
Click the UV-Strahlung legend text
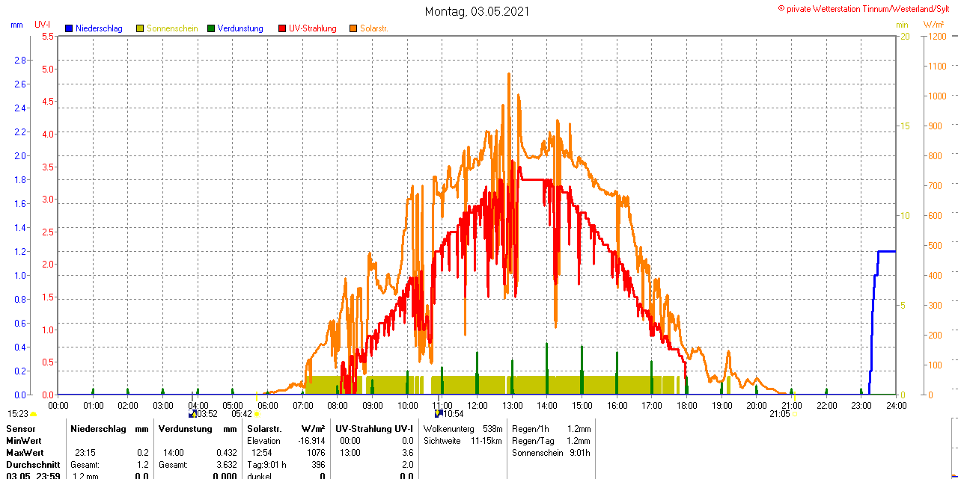(313, 28)
